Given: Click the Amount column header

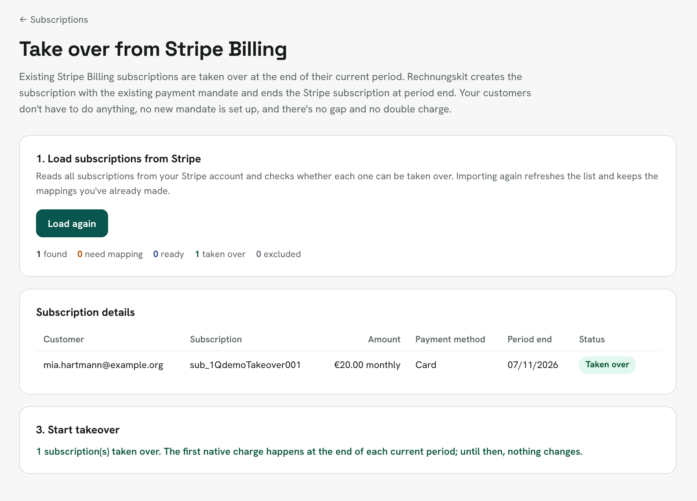Looking at the screenshot, I should [x=384, y=339].
